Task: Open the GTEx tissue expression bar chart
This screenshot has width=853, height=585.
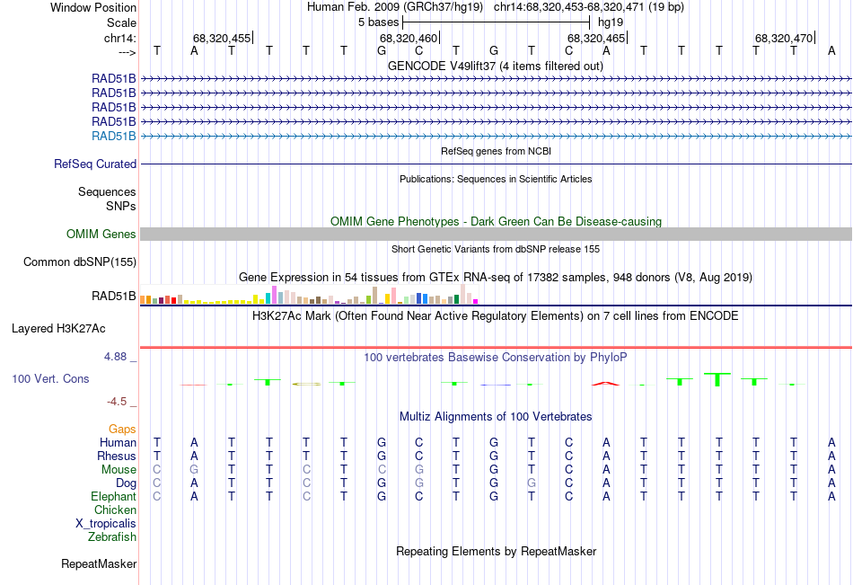Action: coord(309,294)
